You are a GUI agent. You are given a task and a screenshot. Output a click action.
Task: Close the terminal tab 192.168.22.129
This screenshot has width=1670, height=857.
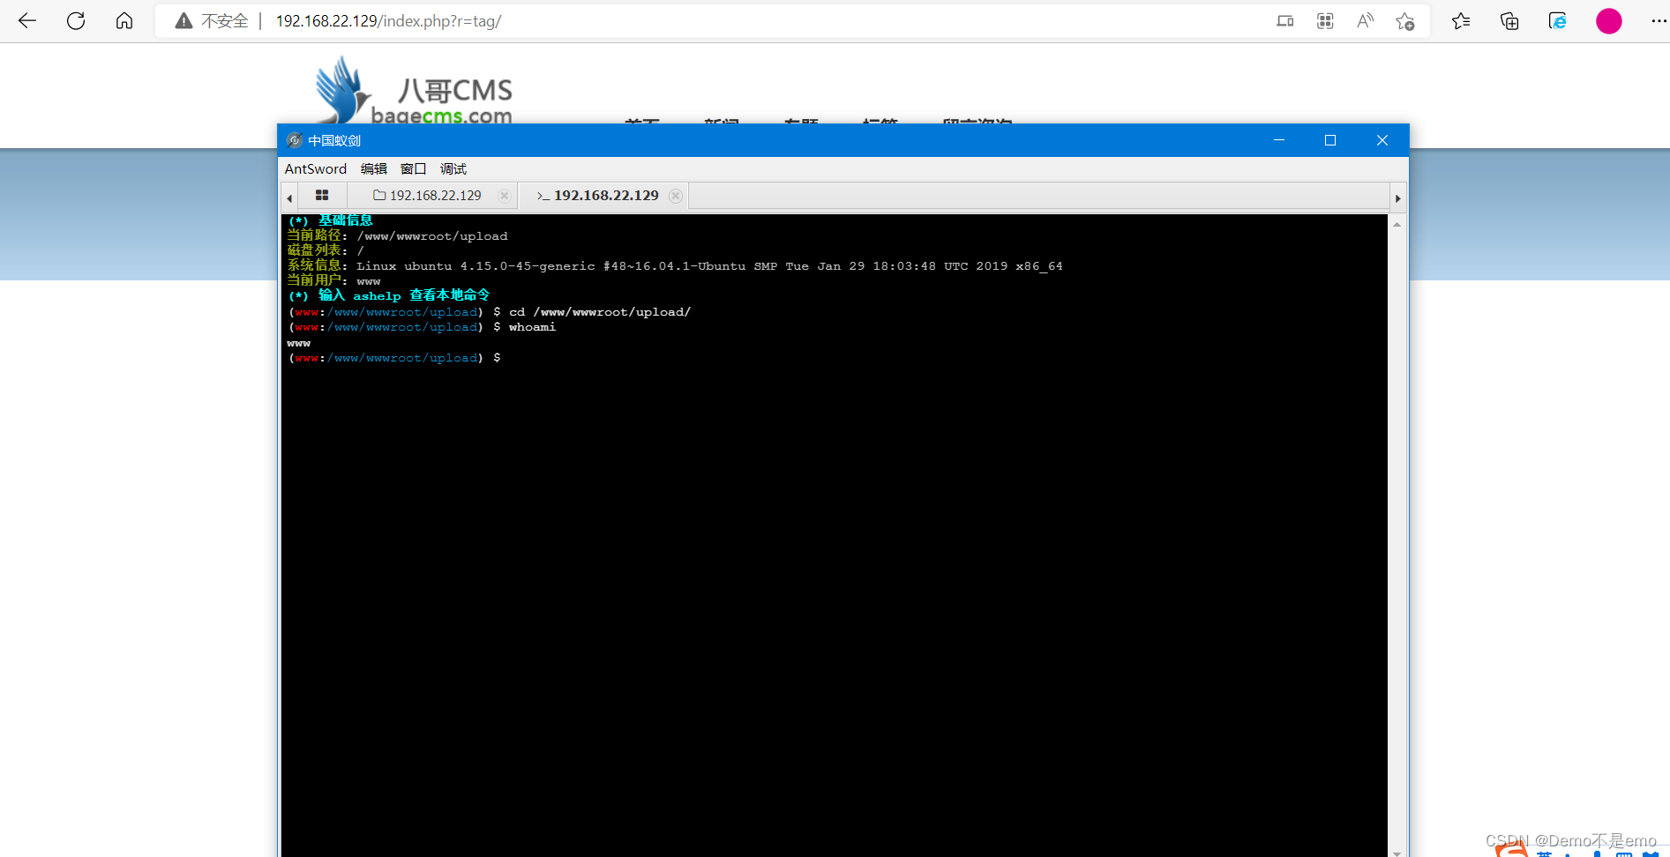676,196
